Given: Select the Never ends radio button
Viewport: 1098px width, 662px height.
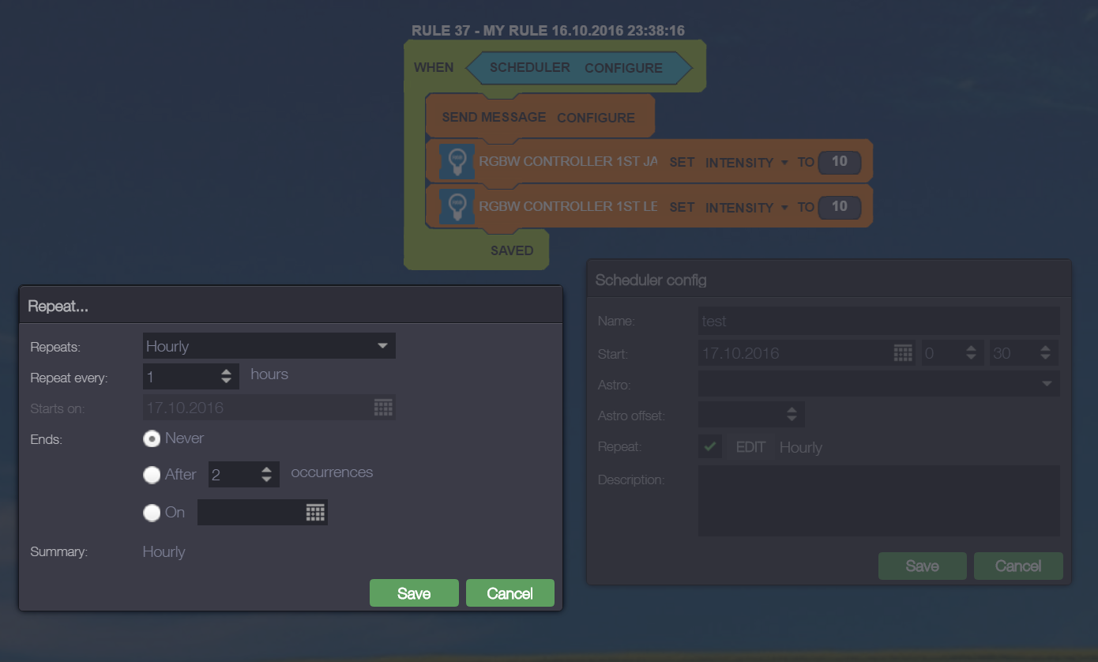Looking at the screenshot, I should 152,438.
